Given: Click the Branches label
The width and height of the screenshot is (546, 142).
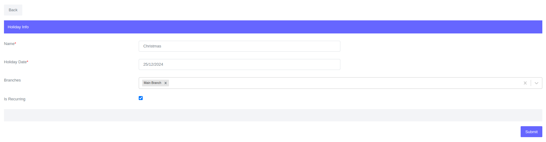Looking at the screenshot, I should point(13,80).
